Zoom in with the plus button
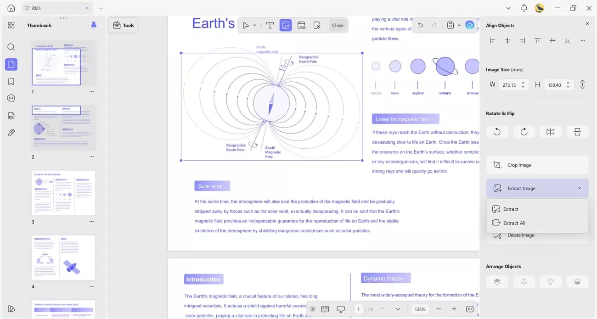Image resolution: width=597 pixels, height=319 pixels. pyautogui.click(x=454, y=309)
